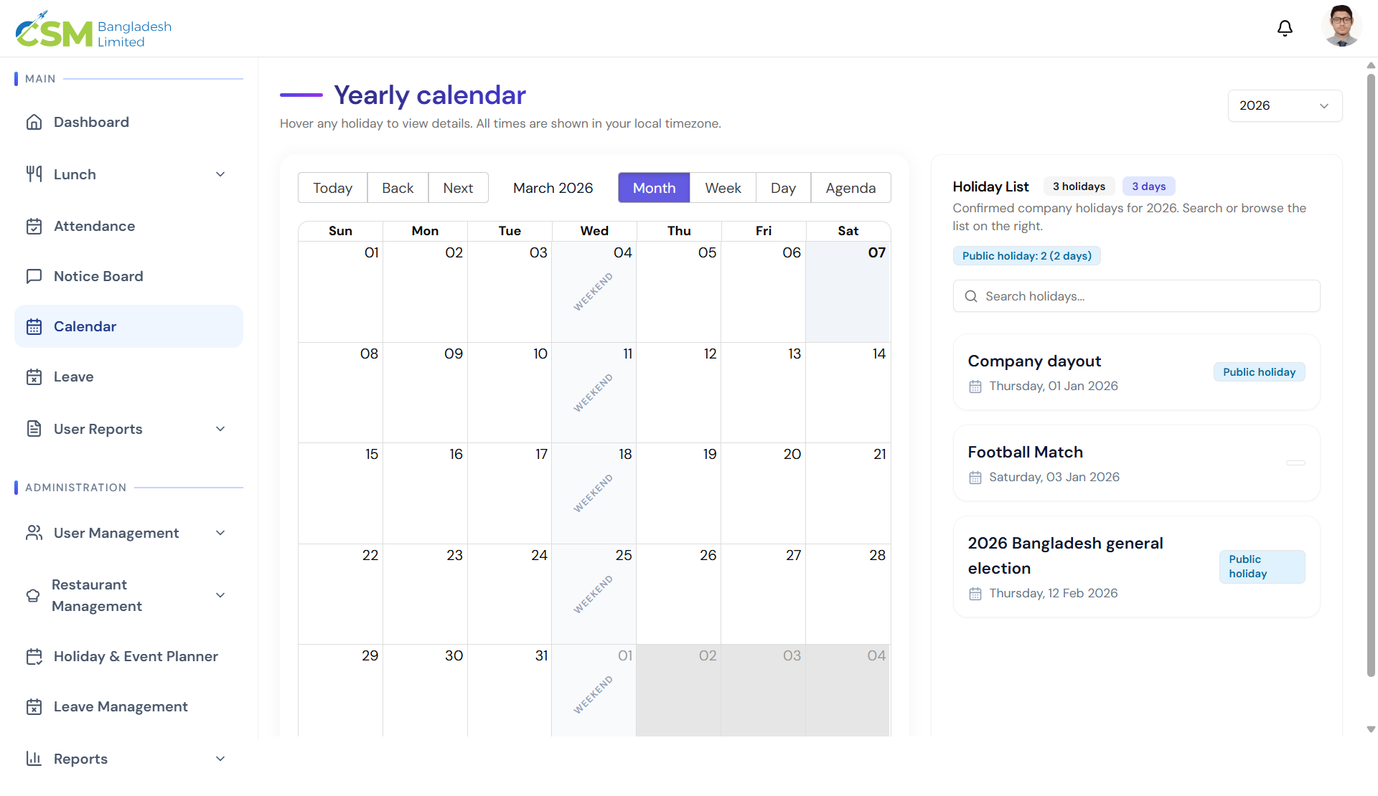
Task: Toggle the switch on Football Match card
Action: pyautogui.click(x=1296, y=463)
